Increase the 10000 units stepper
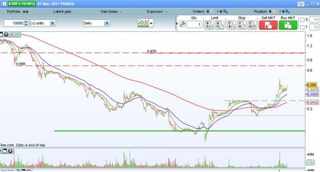The height and width of the screenshot is (172, 320). [x=26, y=22]
